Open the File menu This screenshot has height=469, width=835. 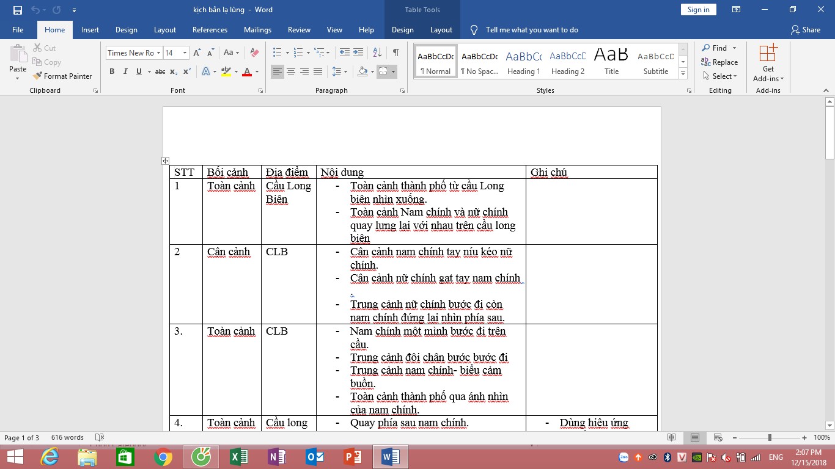pyautogui.click(x=18, y=29)
